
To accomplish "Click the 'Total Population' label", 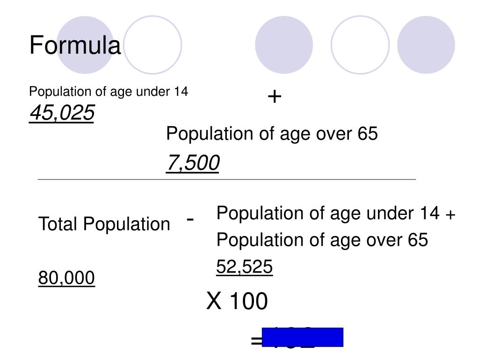I will [104, 224].
